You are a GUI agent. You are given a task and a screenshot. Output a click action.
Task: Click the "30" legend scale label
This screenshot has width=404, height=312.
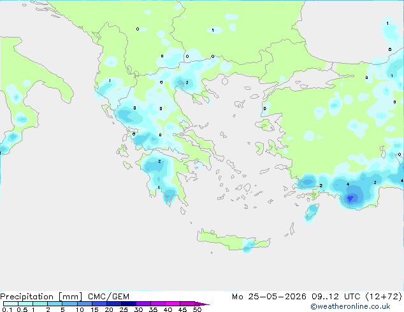point(138,309)
